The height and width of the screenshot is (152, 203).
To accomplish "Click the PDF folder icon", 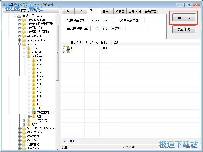I will coord(34,96).
